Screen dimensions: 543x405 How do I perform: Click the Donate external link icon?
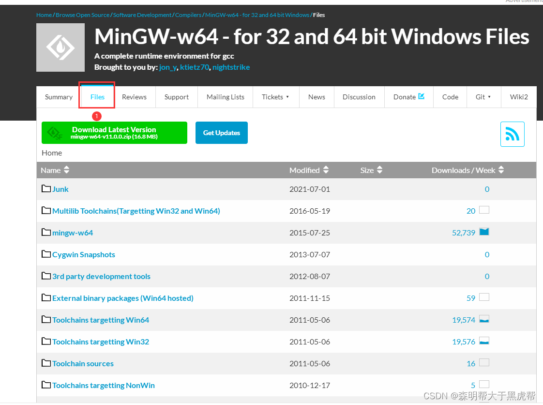tap(421, 96)
